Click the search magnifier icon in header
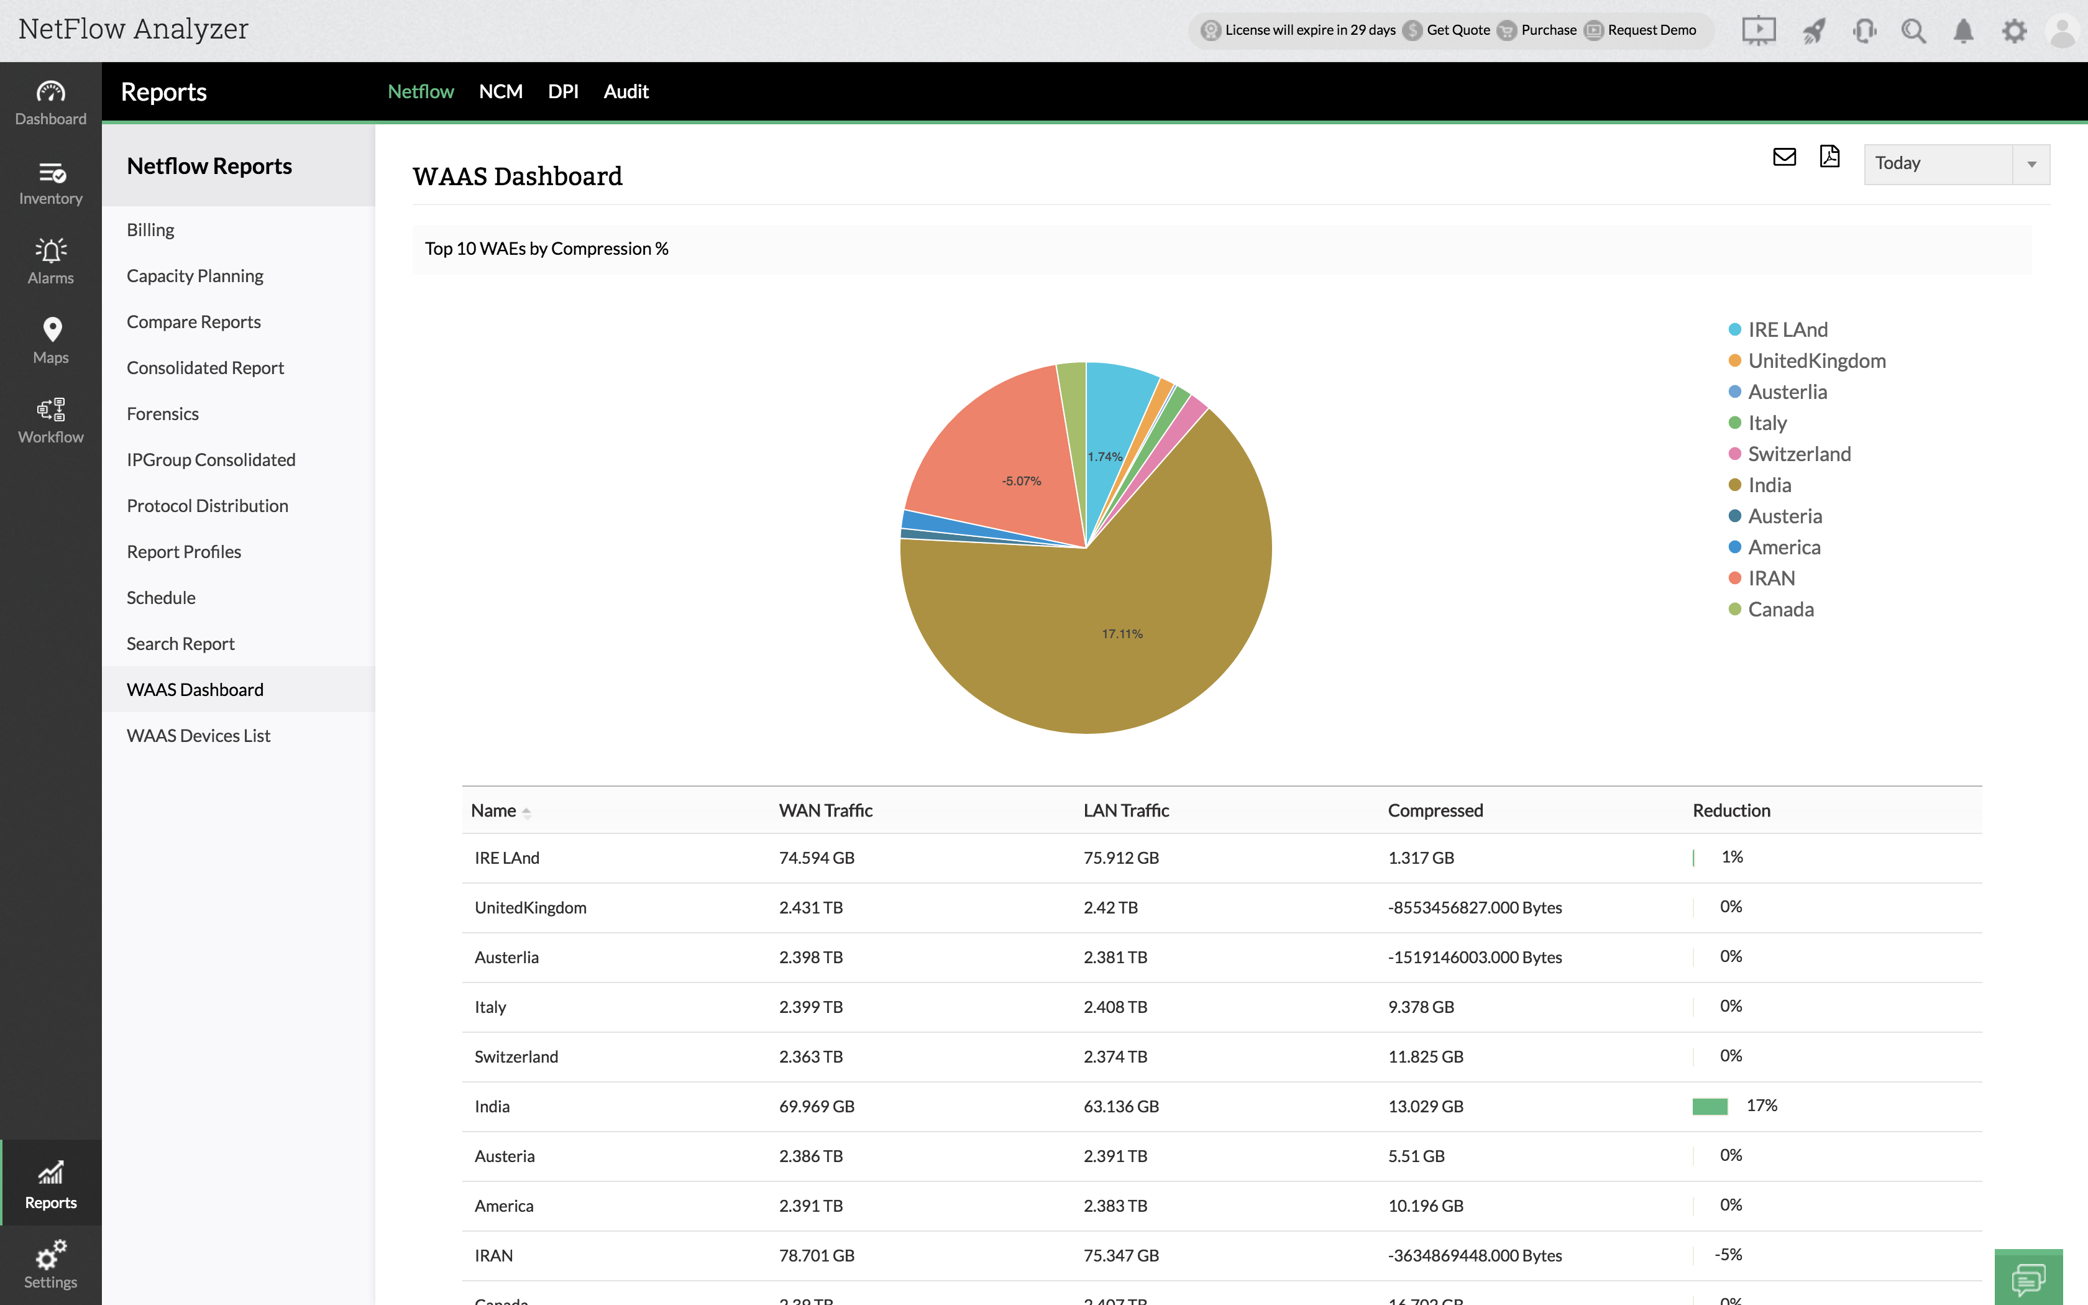The image size is (2088, 1305). [1913, 31]
